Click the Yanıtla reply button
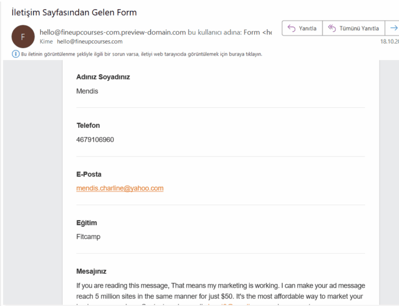The image size is (399, 306). (302, 28)
